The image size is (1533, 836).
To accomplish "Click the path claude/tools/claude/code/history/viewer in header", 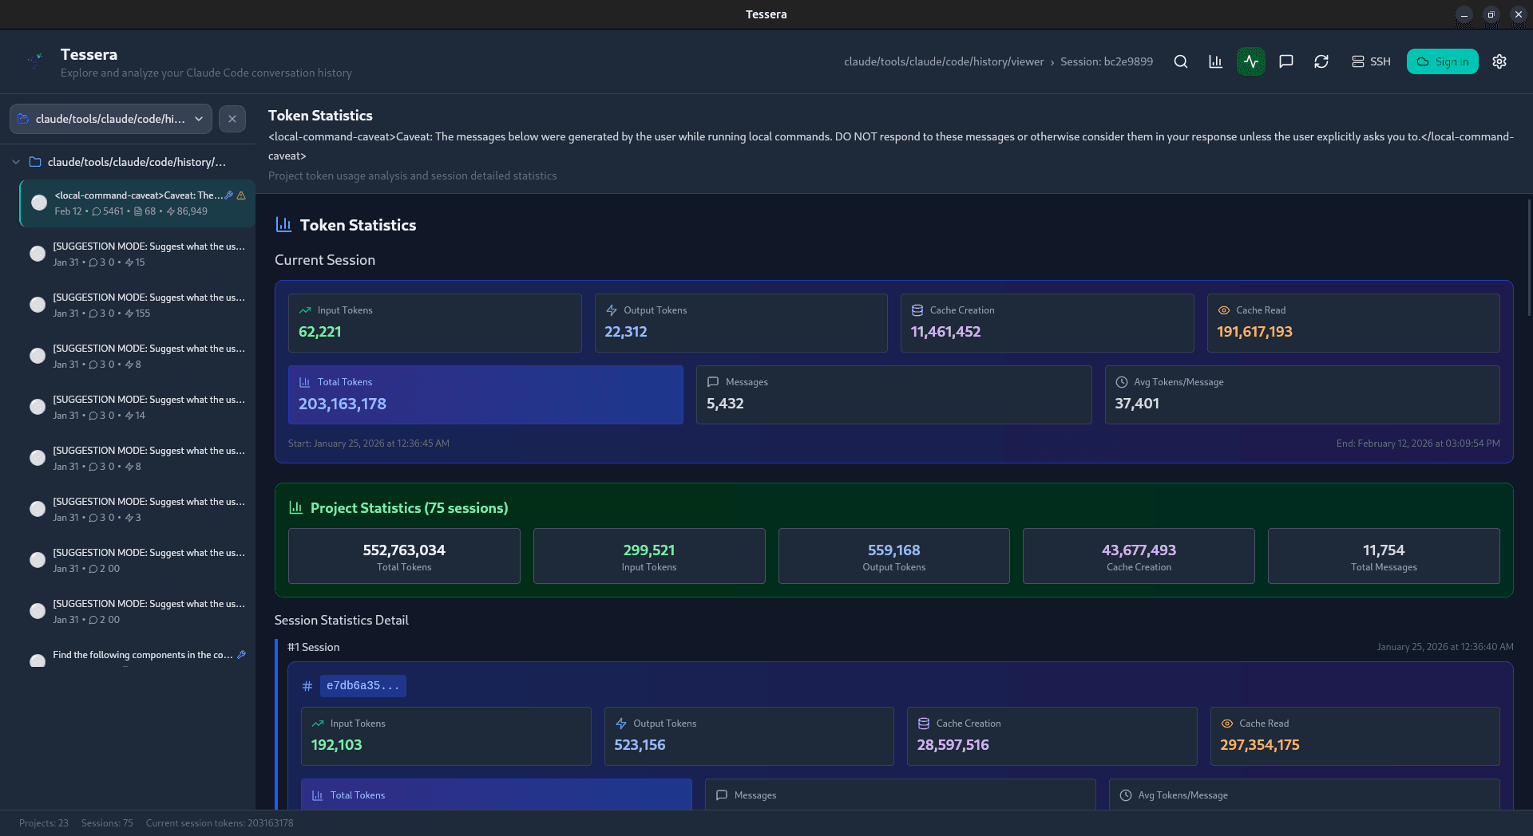I will pos(944,61).
